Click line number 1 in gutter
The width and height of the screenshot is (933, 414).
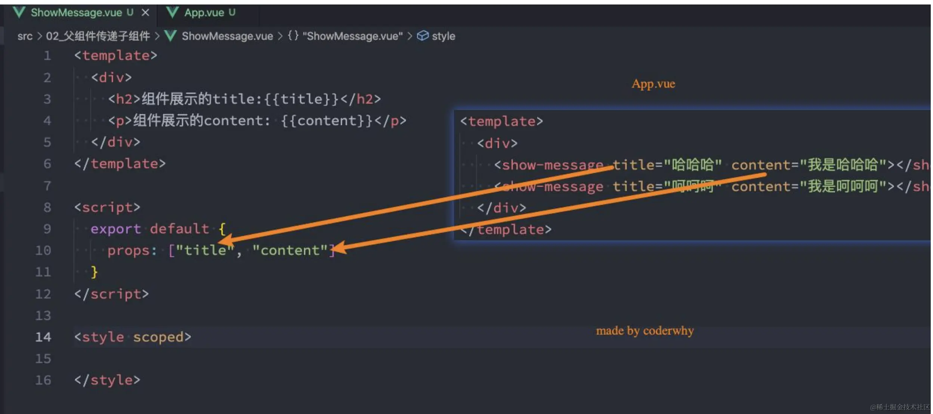[47, 56]
